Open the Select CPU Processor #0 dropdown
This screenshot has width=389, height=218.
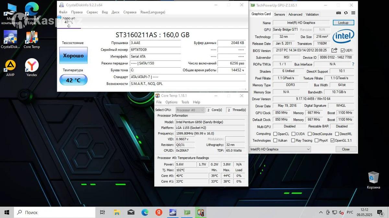190,110
